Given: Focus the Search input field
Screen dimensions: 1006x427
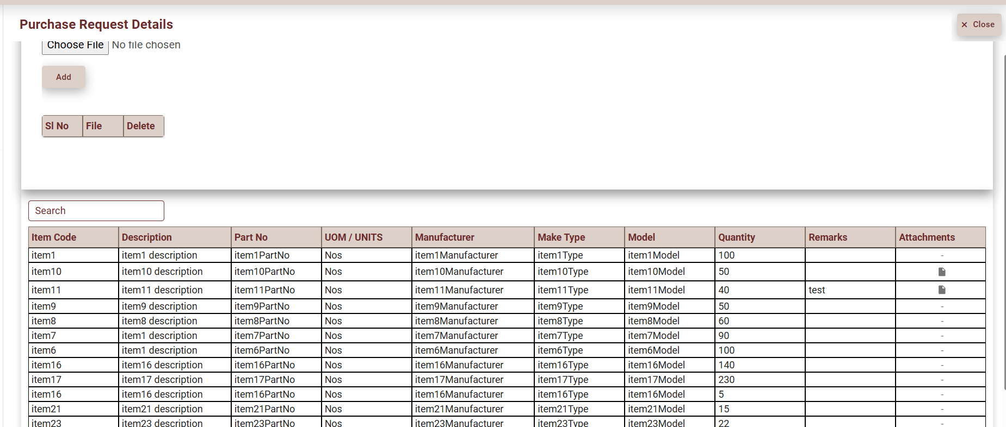Looking at the screenshot, I should click(x=96, y=211).
